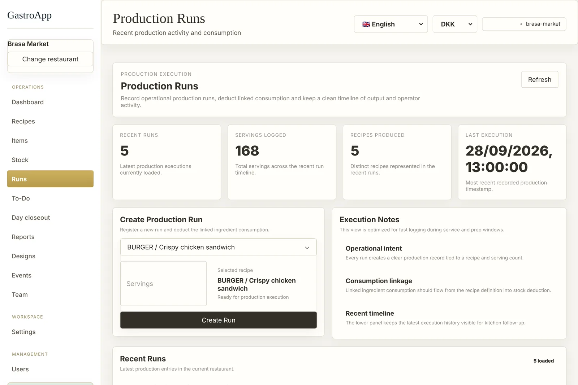Image resolution: width=578 pixels, height=385 pixels.
Task: Click the Recent timeline note heading
Action: tap(370, 313)
